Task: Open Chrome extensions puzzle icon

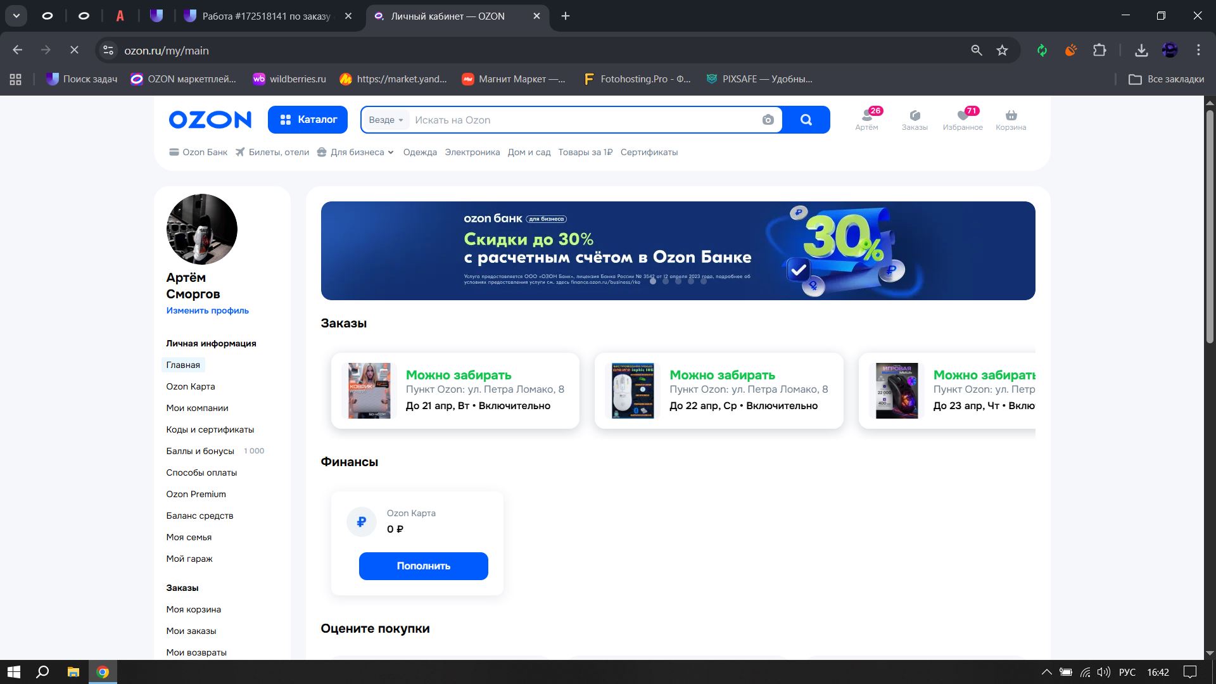Action: [x=1099, y=50]
